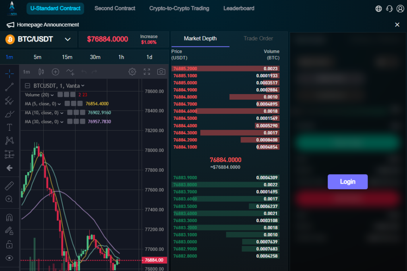This screenshot has width=407, height=271.
Task: Click MA 5 value 76854.4000
Action: tap(97, 104)
